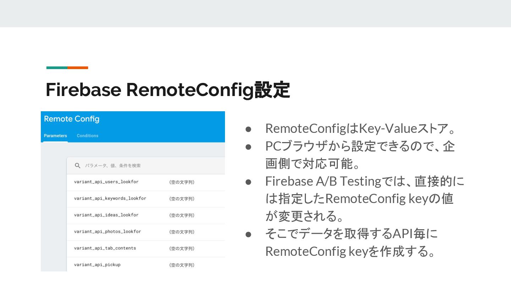Click the teal segment of the accent bar
Image resolution: width=511 pixels, height=287 pixels.
point(57,68)
